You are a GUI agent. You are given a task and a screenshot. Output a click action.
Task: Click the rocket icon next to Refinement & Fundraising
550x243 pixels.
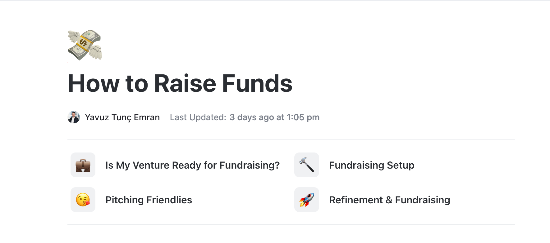306,200
